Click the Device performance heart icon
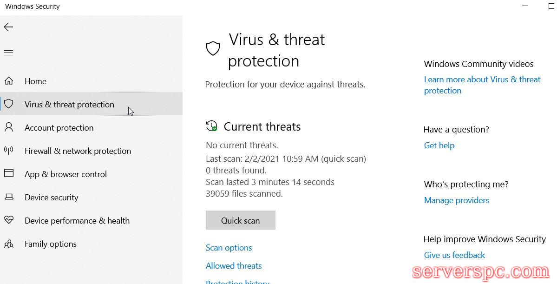 coord(8,220)
